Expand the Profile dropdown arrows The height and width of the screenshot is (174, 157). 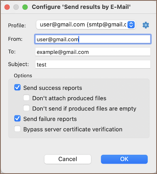(131, 25)
